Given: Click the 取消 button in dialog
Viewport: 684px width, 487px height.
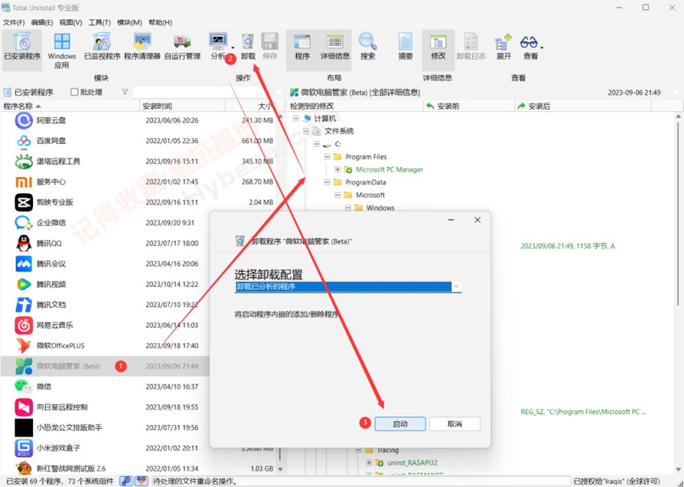Looking at the screenshot, I should pyautogui.click(x=454, y=423).
